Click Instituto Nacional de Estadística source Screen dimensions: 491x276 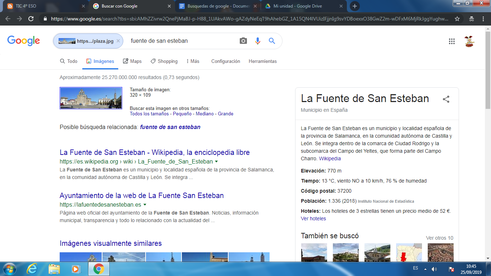pos(386,202)
